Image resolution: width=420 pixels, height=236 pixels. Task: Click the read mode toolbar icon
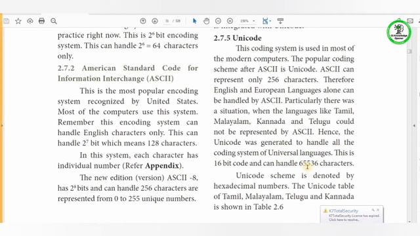coord(280,21)
